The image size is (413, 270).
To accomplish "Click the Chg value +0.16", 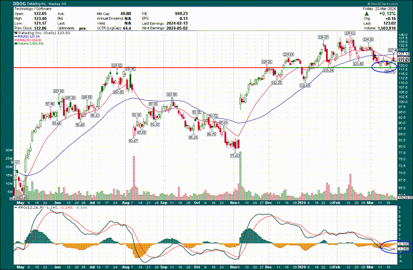I will point(390,19).
